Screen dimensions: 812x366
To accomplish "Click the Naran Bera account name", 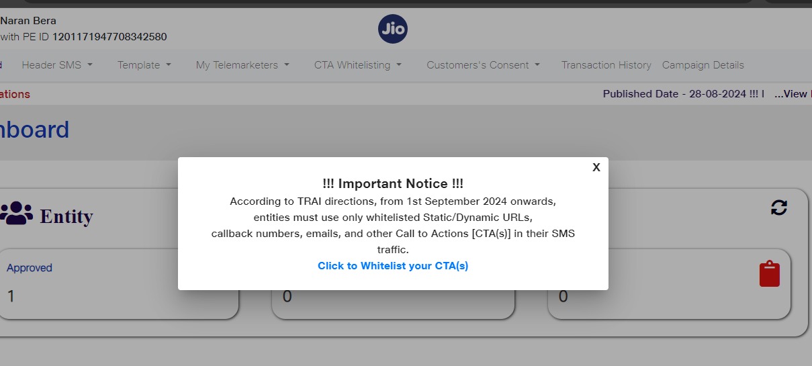I will point(28,21).
